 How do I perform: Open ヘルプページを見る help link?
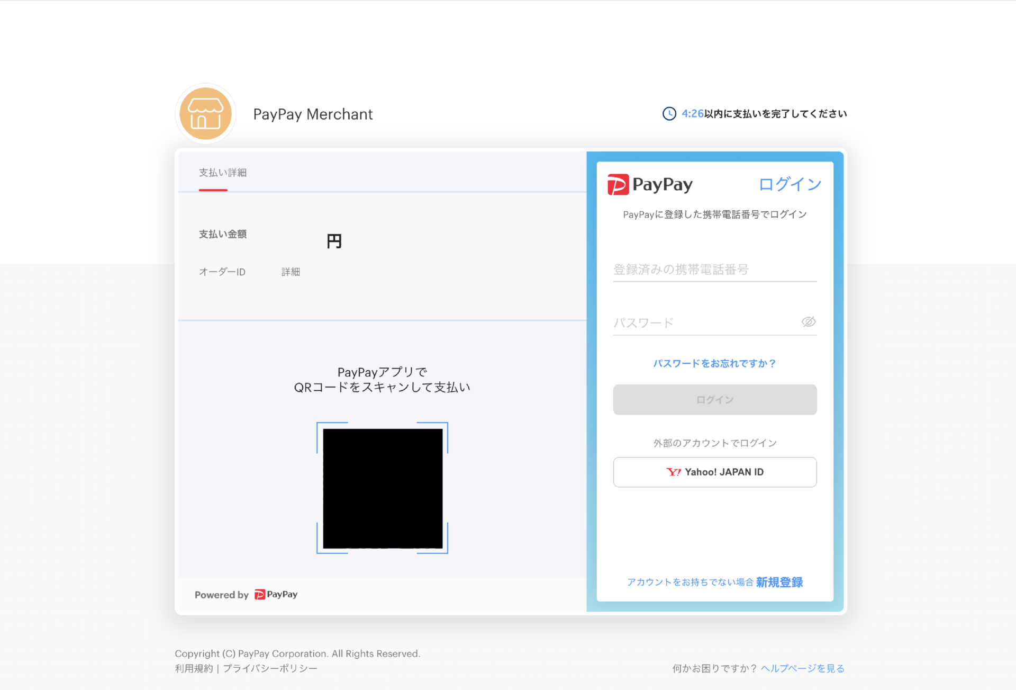(803, 668)
